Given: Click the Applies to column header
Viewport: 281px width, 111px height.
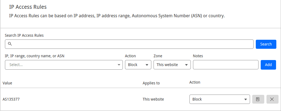Looking at the screenshot, I should (151, 83).
